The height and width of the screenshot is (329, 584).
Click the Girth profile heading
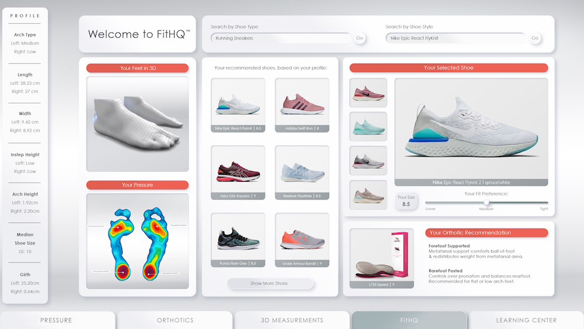(25, 275)
